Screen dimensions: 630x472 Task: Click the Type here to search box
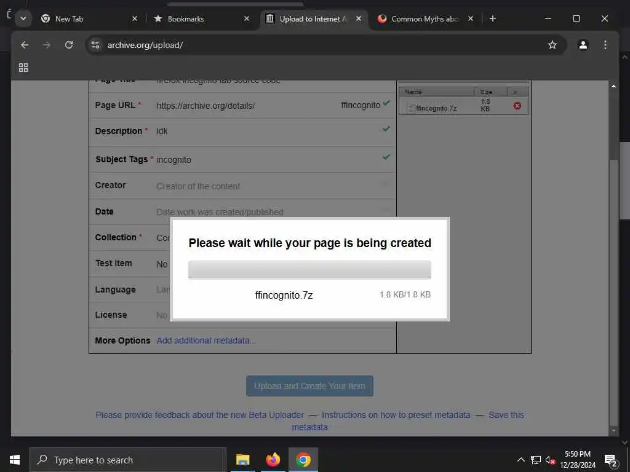pyautogui.click(x=128, y=460)
